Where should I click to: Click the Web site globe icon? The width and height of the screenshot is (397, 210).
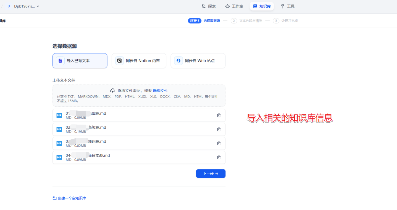[x=178, y=61]
